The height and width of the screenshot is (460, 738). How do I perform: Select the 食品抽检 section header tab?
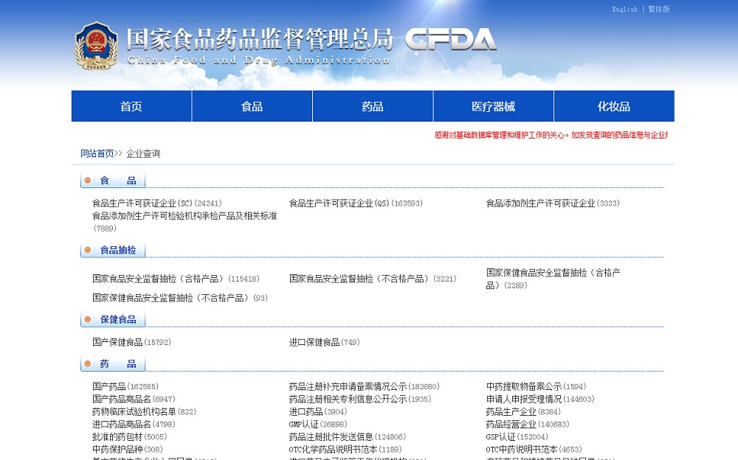point(113,250)
